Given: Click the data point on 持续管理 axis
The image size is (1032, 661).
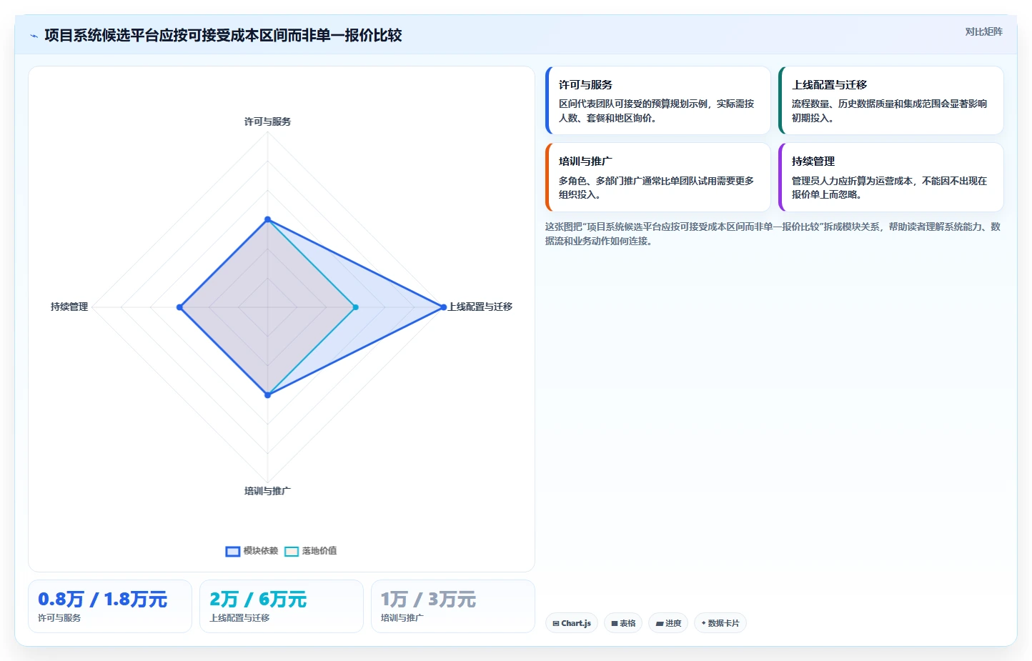Looking at the screenshot, I should pos(180,307).
